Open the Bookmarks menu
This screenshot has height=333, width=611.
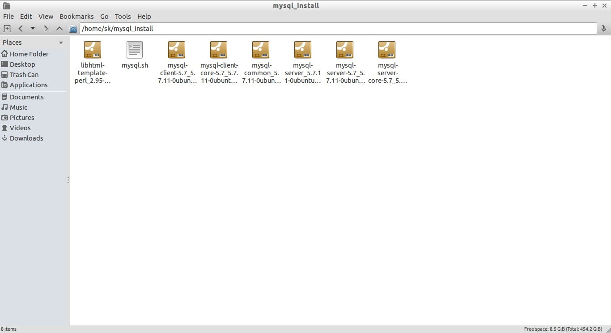(76, 16)
